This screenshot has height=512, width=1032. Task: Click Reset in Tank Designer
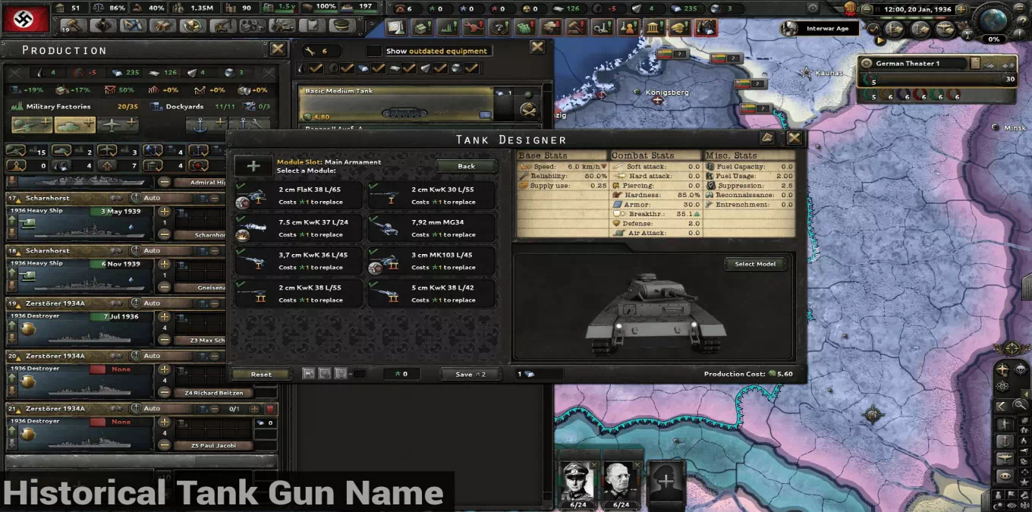pyautogui.click(x=261, y=374)
